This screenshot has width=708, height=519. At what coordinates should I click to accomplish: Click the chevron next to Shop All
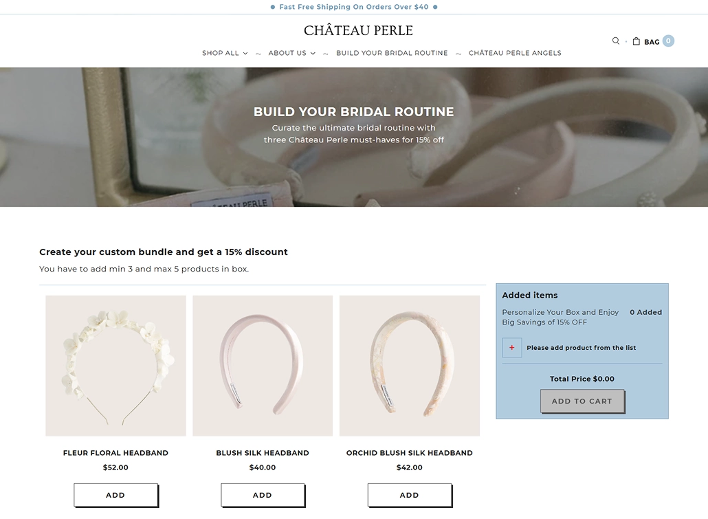point(245,53)
